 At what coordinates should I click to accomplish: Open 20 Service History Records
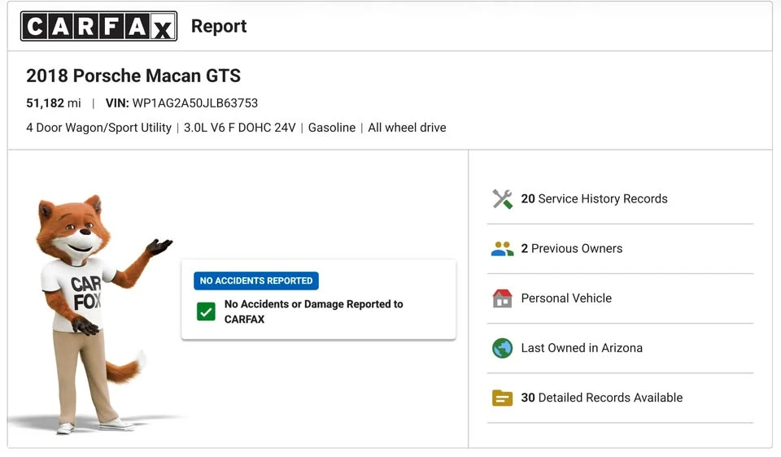click(620, 199)
